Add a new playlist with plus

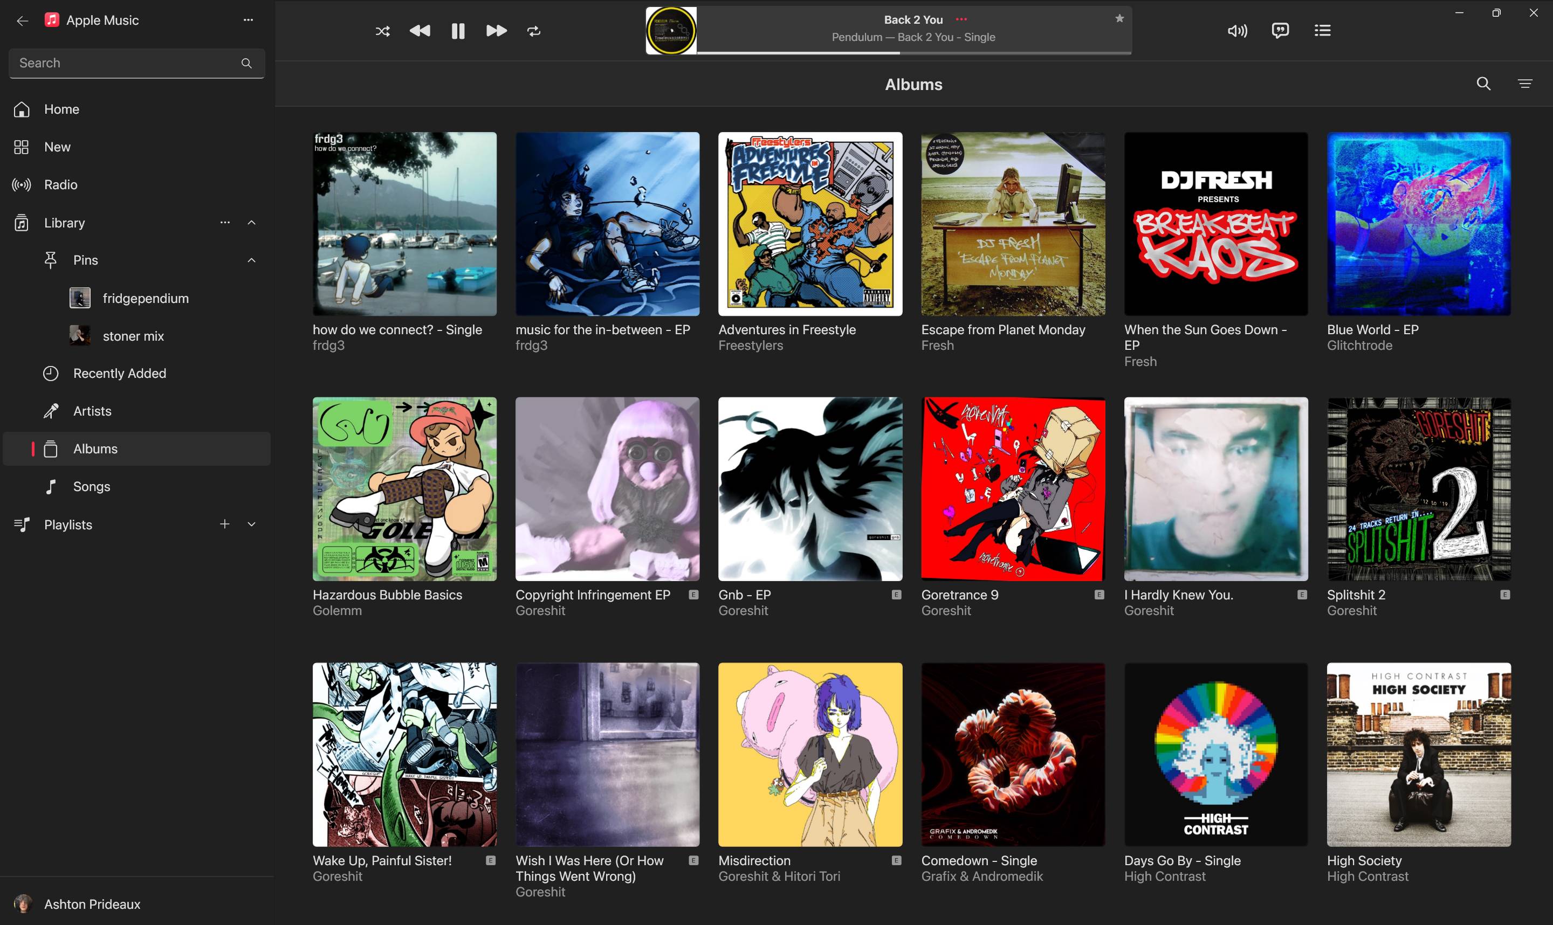click(224, 524)
